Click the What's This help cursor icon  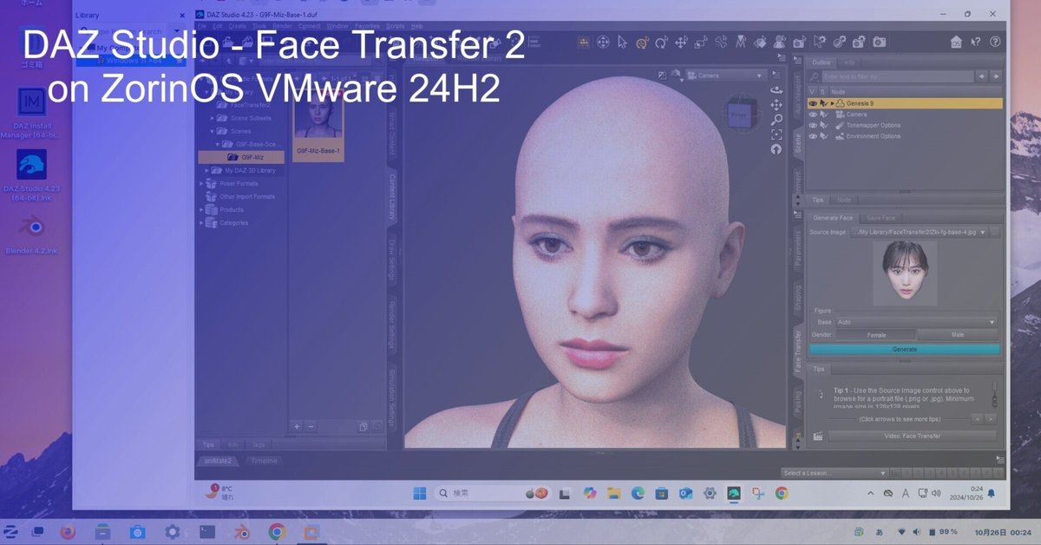[x=976, y=42]
